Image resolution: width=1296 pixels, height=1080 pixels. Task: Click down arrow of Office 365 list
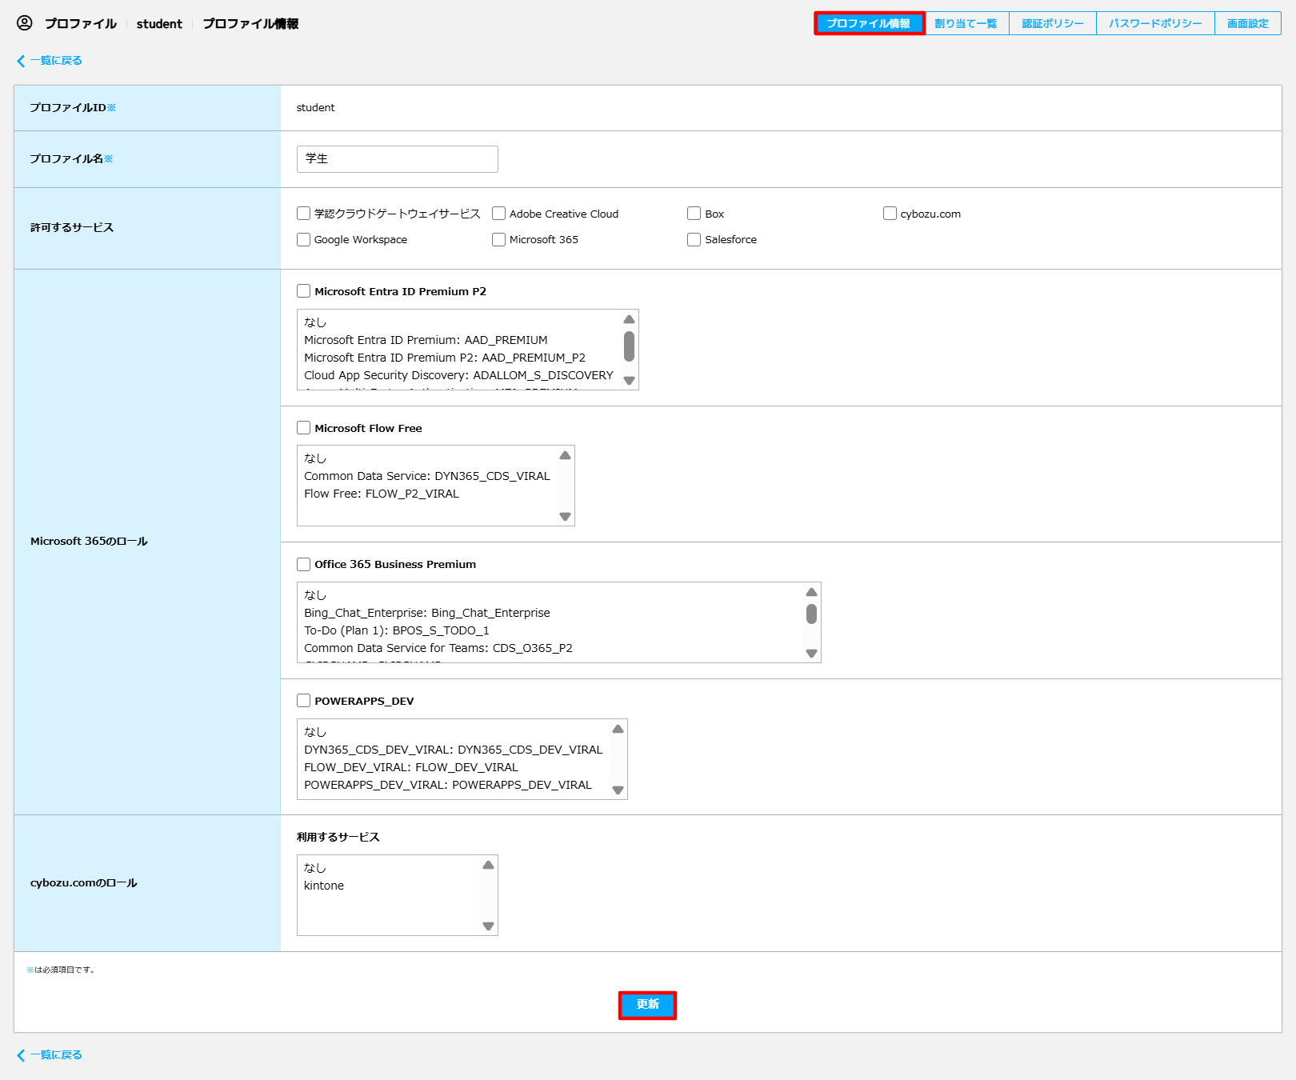[x=811, y=654]
